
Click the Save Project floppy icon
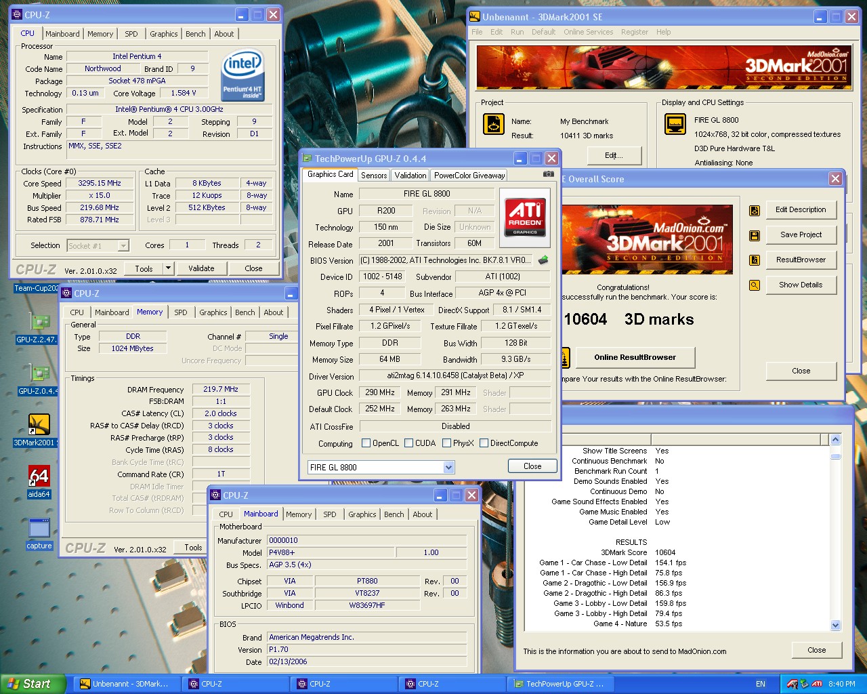(x=755, y=235)
